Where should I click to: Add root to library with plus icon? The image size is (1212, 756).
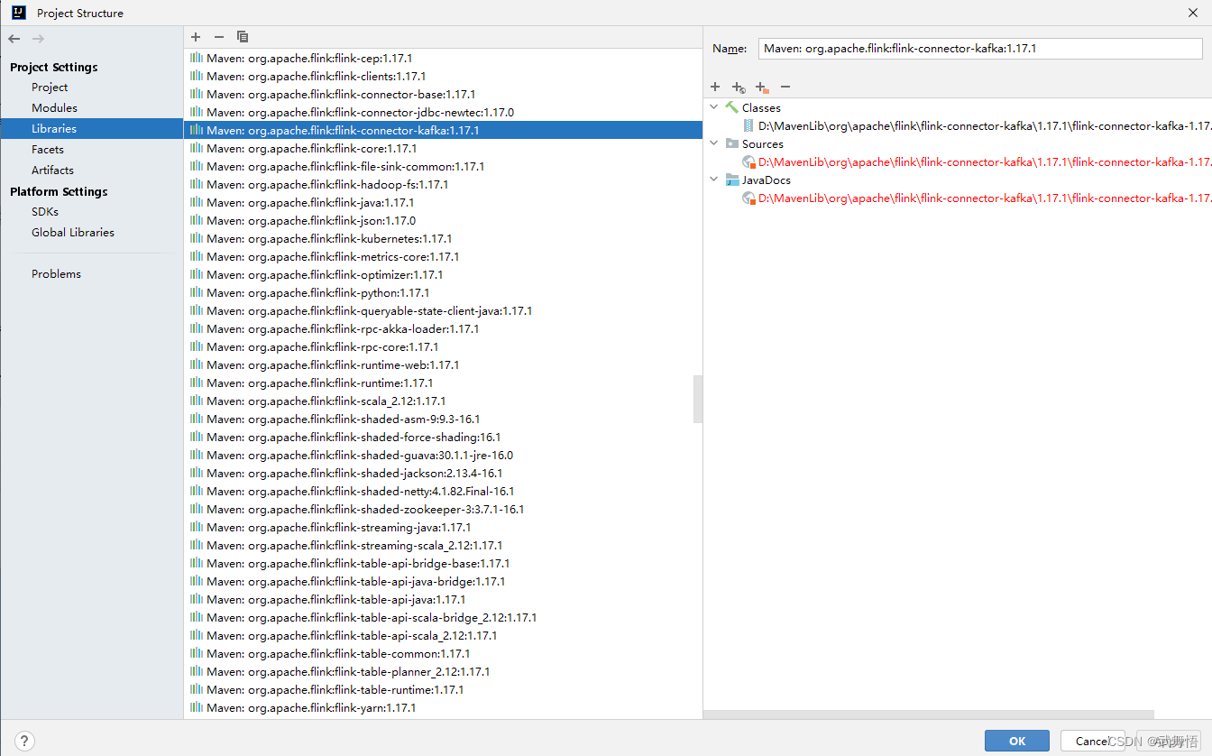tap(715, 87)
